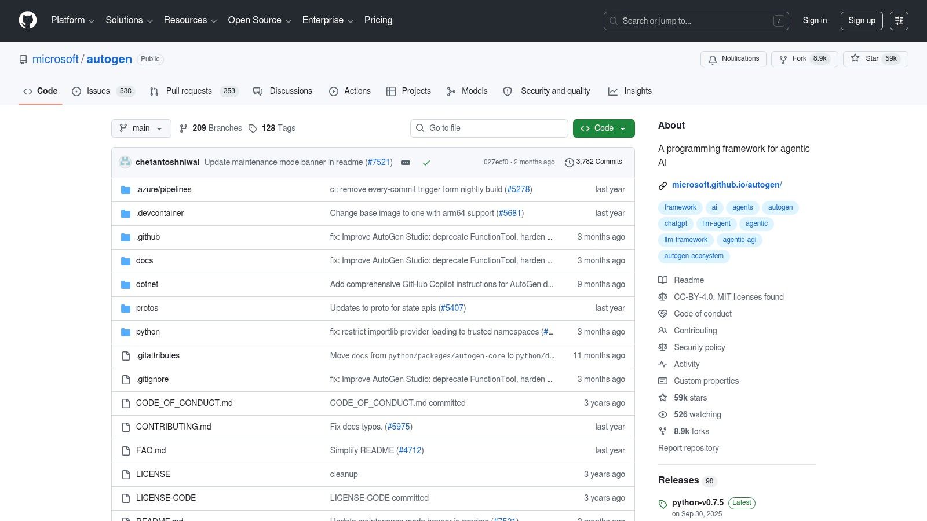This screenshot has width=927, height=521.
Task: Expand the Platform menu
Action: [72, 20]
